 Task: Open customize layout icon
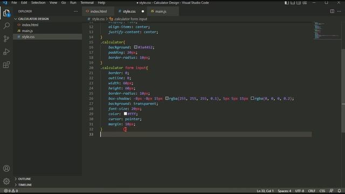coord(305,3)
